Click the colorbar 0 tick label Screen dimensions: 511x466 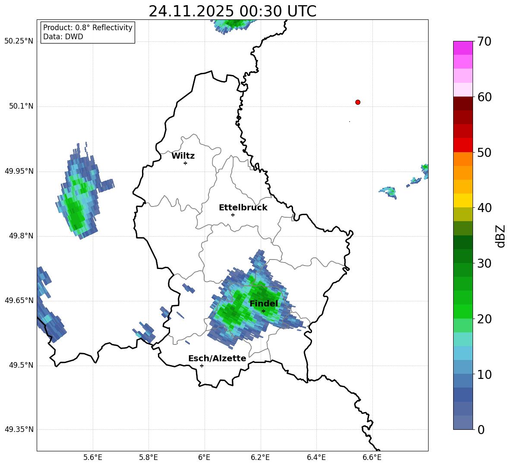tap(481, 429)
